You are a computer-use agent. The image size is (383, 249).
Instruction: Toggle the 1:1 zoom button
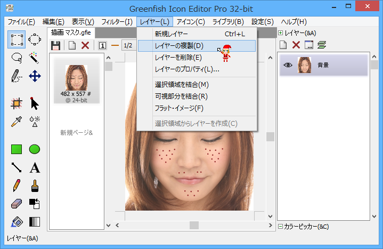(x=103, y=45)
